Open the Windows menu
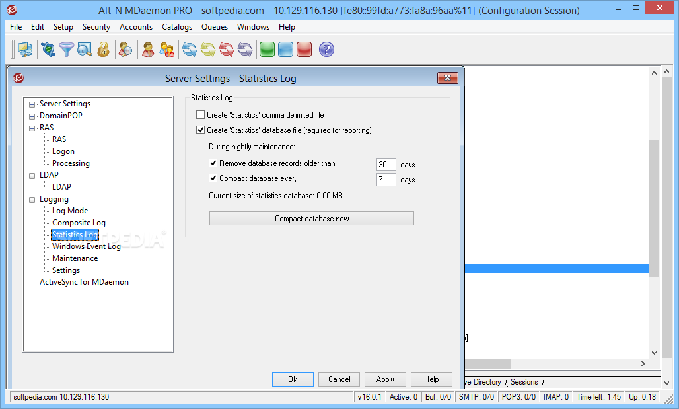The image size is (679, 409). (254, 27)
